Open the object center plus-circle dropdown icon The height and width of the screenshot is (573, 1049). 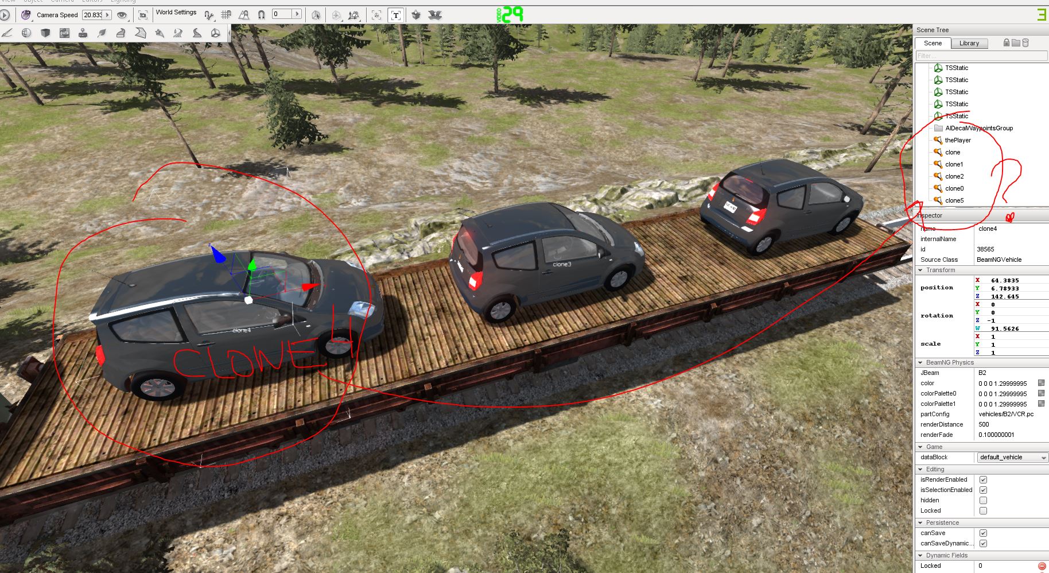(x=337, y=15)
